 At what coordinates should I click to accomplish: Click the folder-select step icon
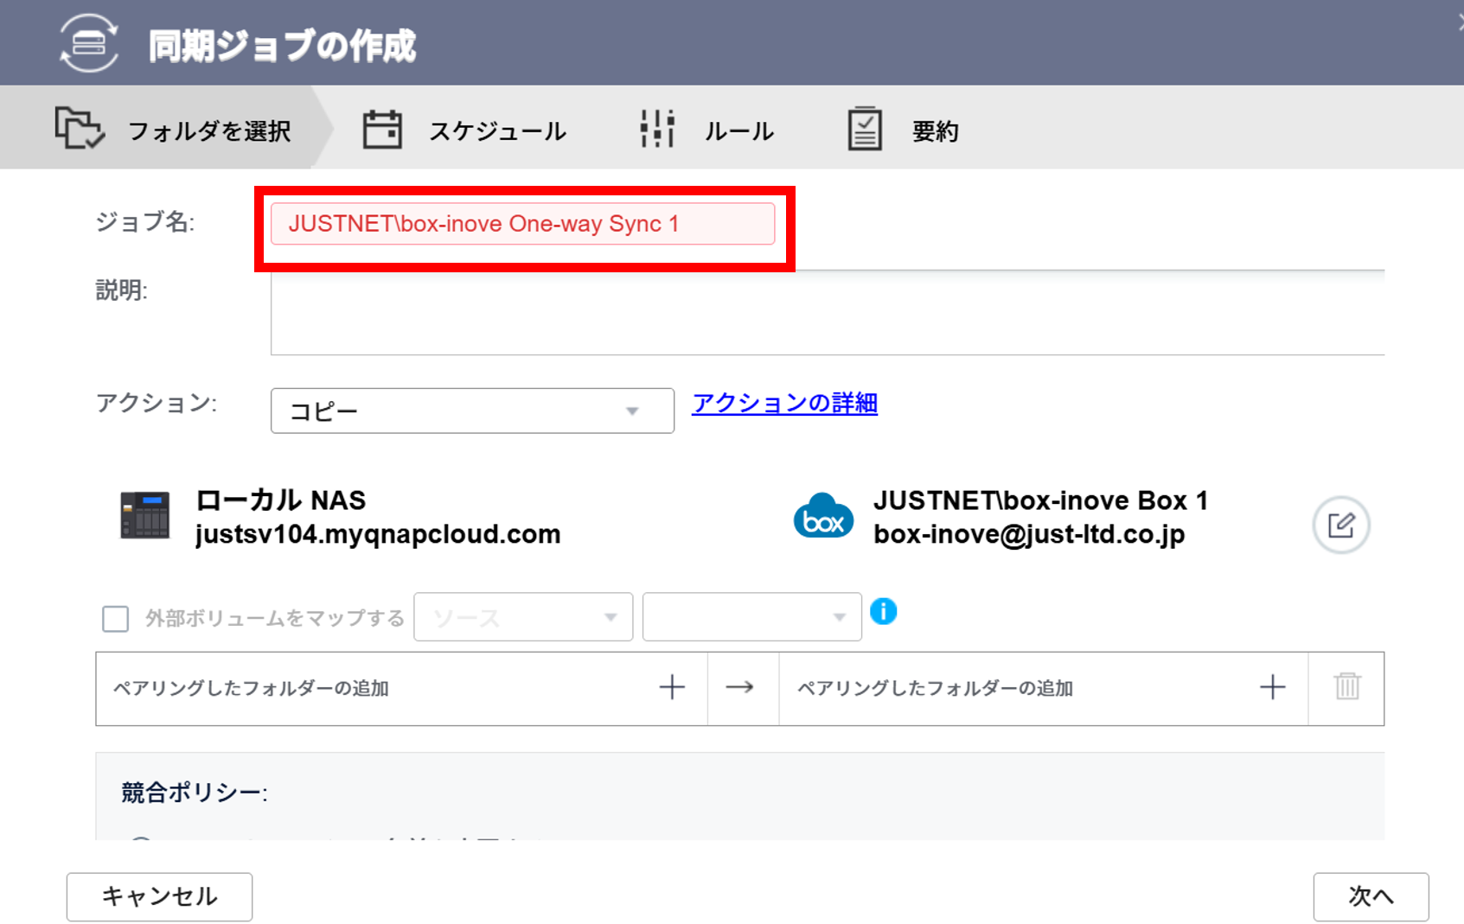point(80,128)
